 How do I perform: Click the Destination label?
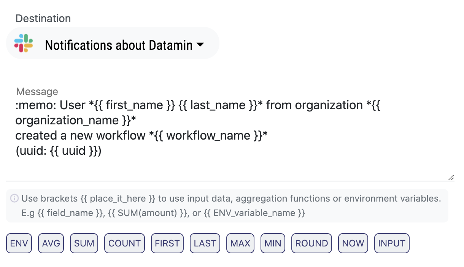tap(43, 18)
